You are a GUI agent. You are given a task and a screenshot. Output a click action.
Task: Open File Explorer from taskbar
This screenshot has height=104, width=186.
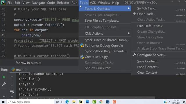click(x=74, y=102)
